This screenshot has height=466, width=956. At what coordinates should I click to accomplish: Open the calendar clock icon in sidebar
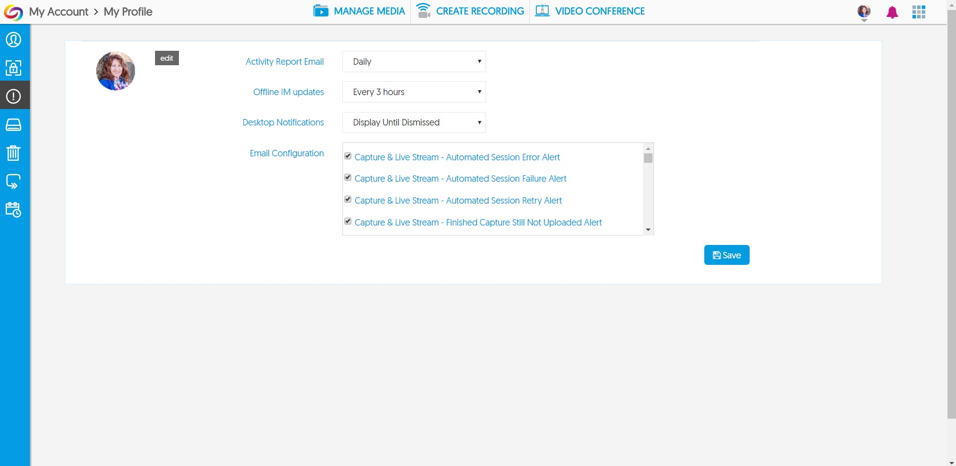tap(13, 210)
